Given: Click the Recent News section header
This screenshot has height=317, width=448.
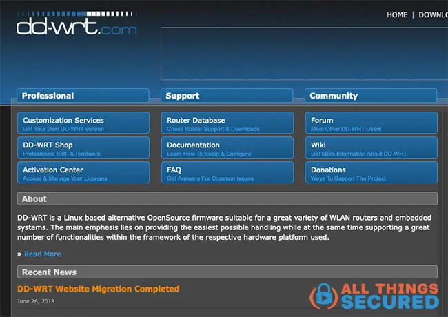Looking at the screenshot, I should click(x=227, y=272).
